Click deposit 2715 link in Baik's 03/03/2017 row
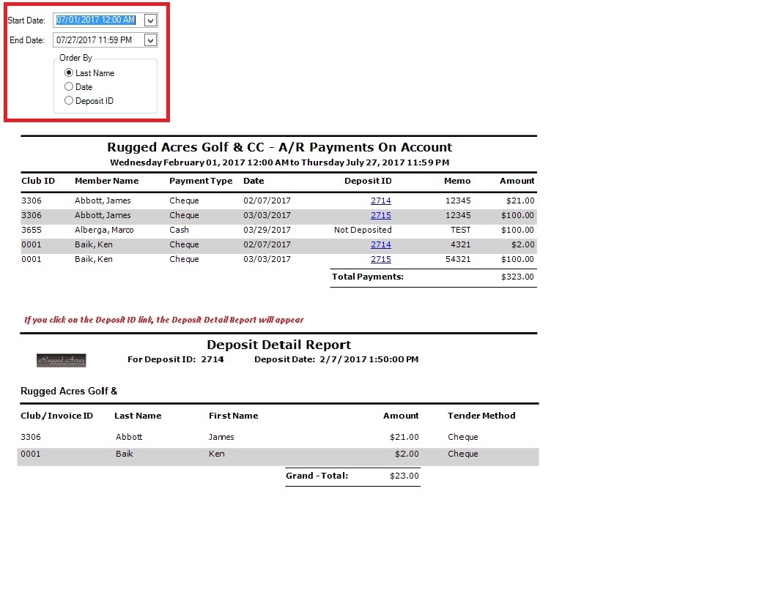 [x=380, y=259]
